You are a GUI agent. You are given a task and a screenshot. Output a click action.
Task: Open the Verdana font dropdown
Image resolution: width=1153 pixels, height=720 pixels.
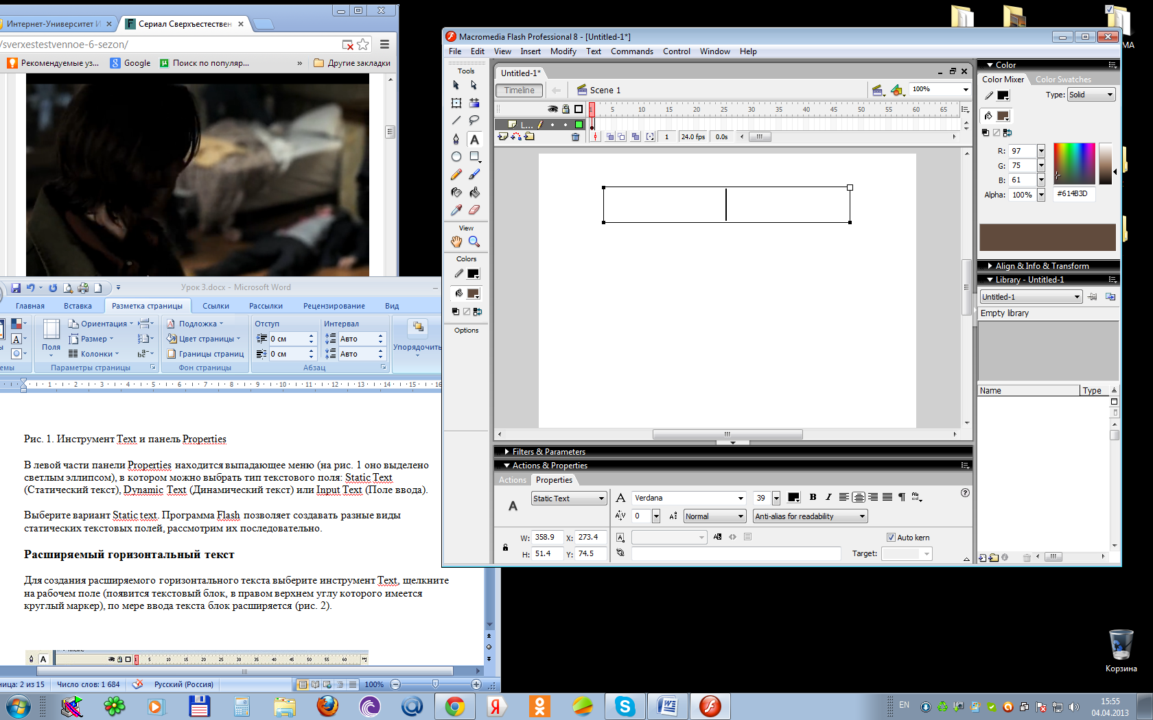(x=689, y=498)
